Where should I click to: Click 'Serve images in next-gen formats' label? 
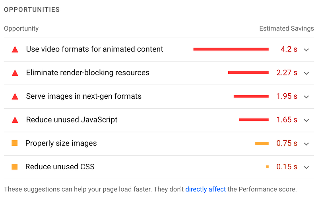(x=84, y=96)
